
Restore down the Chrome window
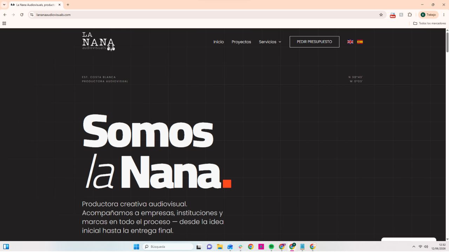coord(433,5)
